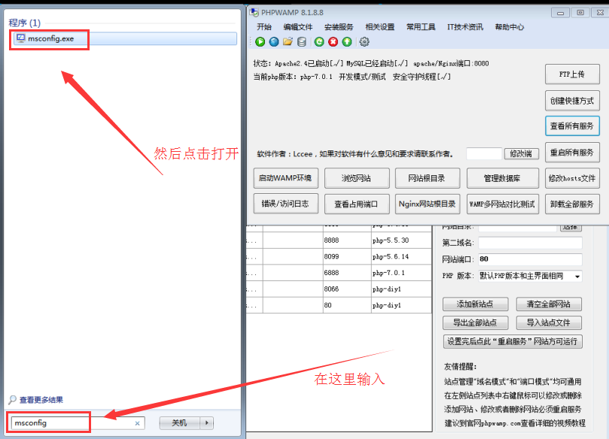Click the 设置完后点此重启服务 button
Screen dimensions: 609x439
[513, 342]
